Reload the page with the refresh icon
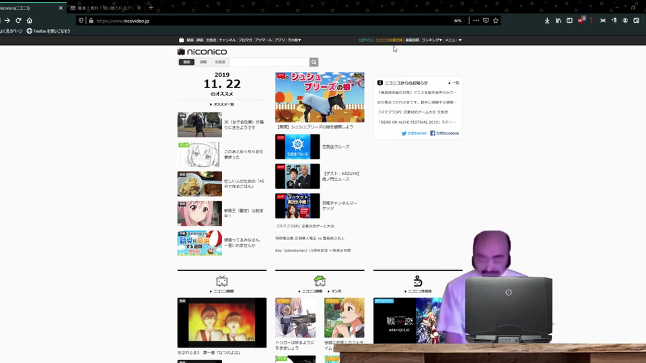Screen dimensions: 646x363 click(x=18, y=21)
